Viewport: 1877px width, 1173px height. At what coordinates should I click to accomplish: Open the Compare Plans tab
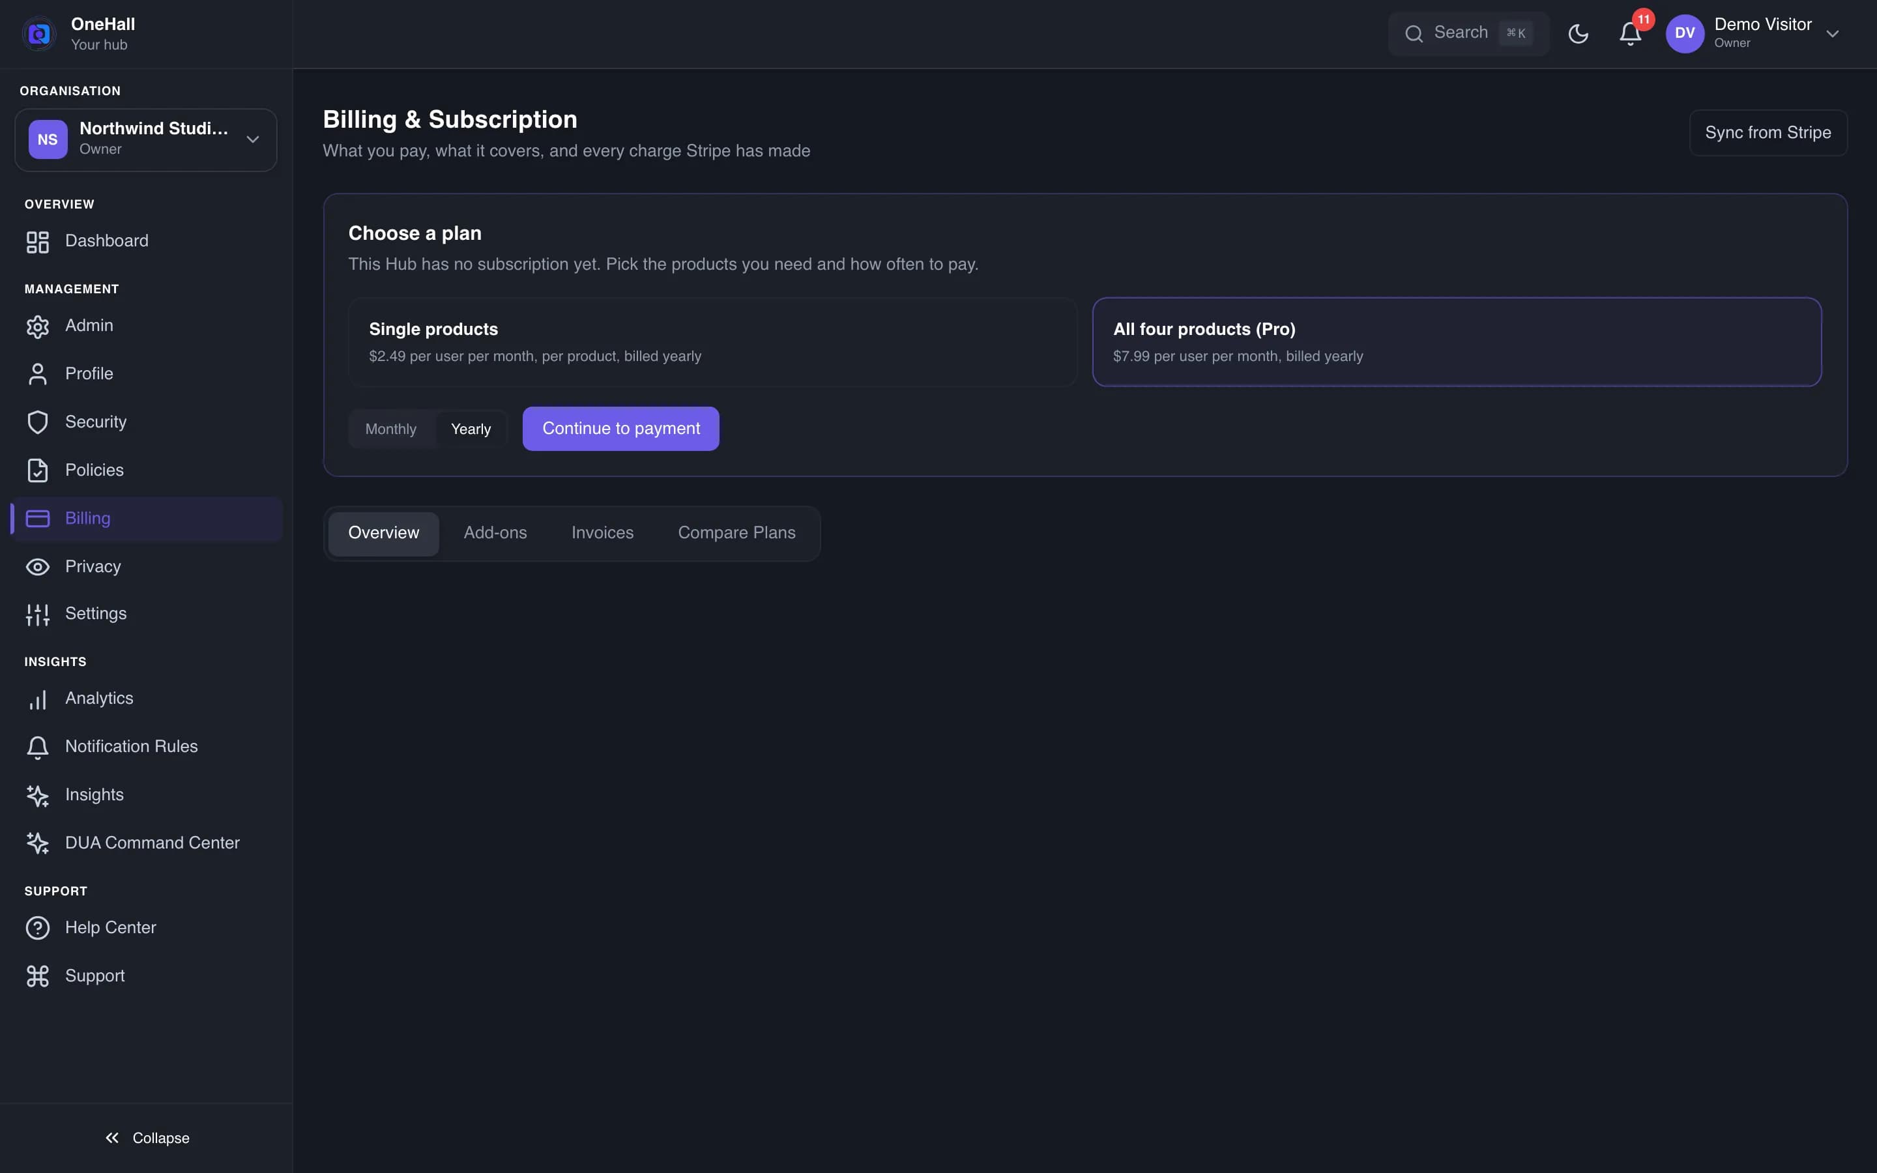736,533
